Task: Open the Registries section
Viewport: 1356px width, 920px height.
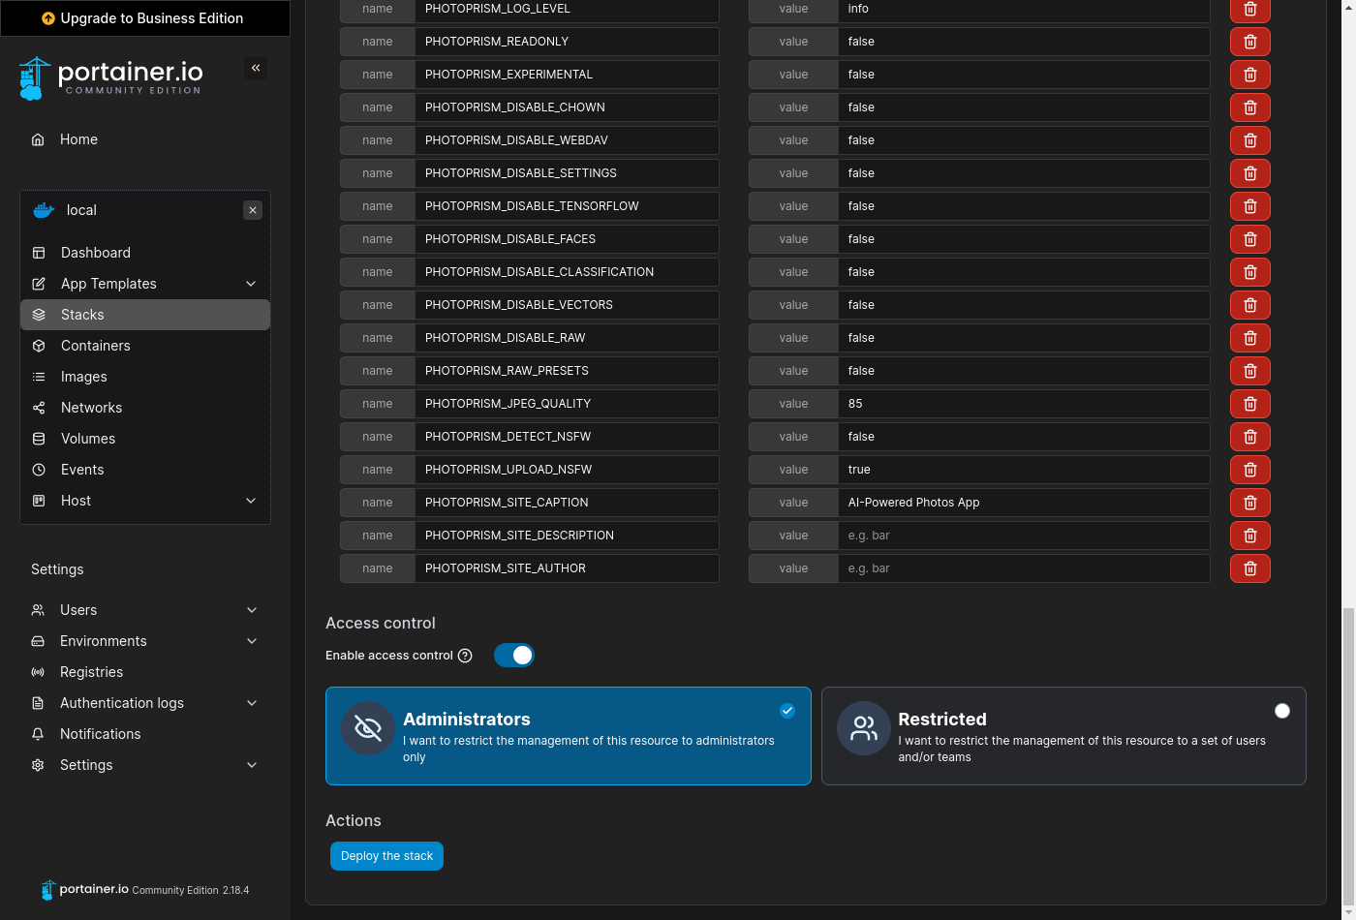Action: [91, 672]
